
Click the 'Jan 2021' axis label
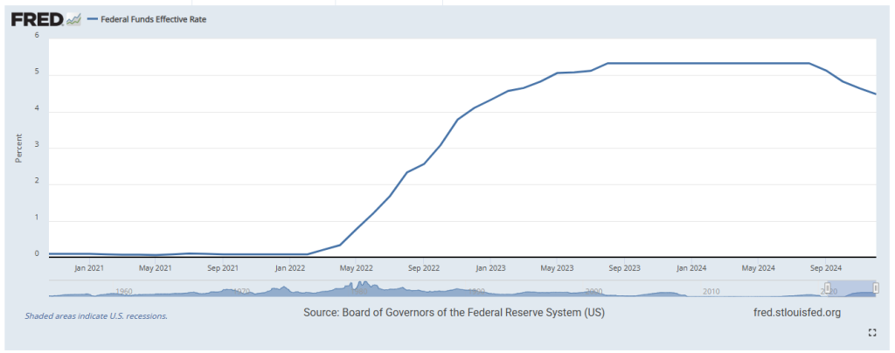89,267
